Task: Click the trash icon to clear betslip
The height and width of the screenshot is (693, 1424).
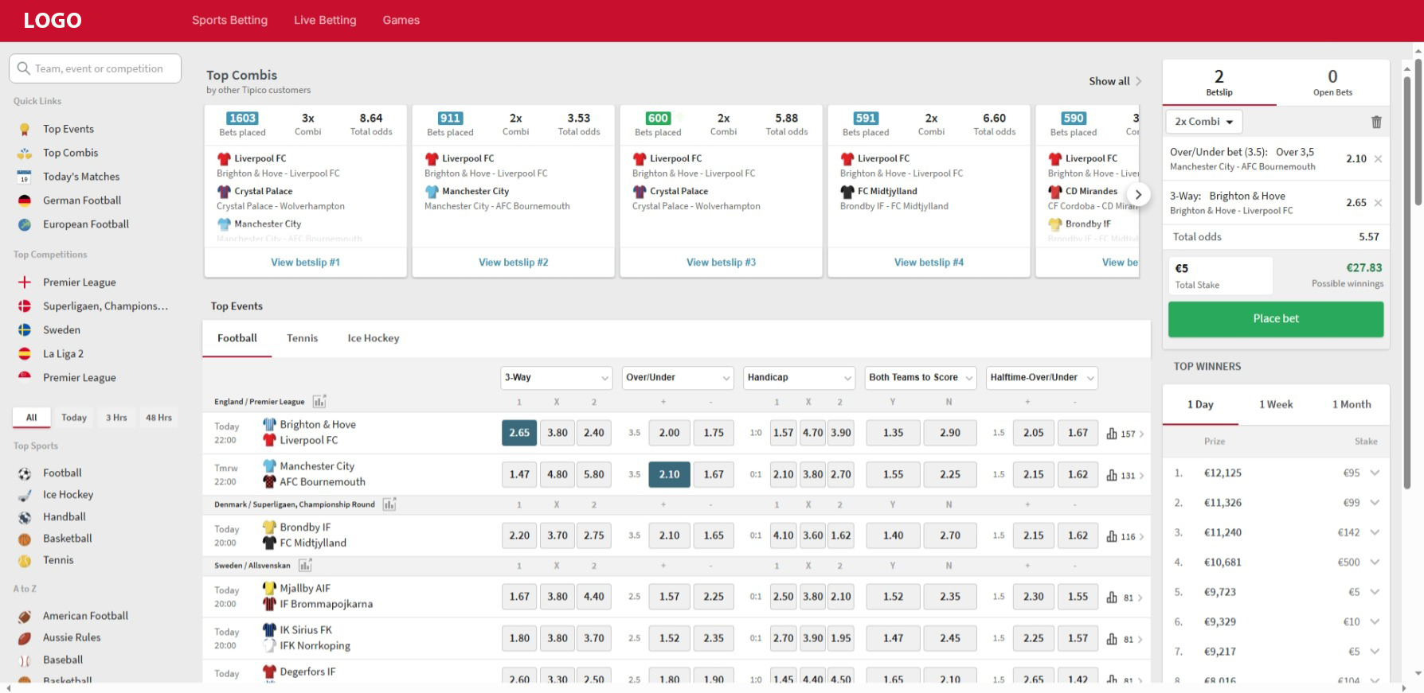Action: [1376, 122]
